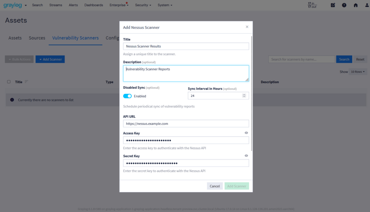The width and height of the screenshot is (370, 212).
Task: Open the Security dropdown menu
Action: pyautogui.click(x=143, y=5)
